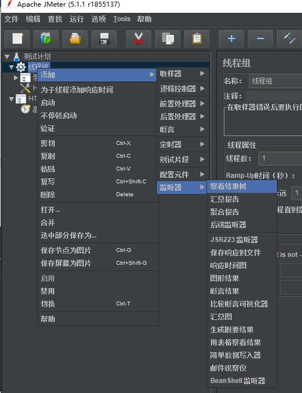This screenshot has width=302, height=393.
Task: Select 添加 in the context menu
Action: [97, 75]
